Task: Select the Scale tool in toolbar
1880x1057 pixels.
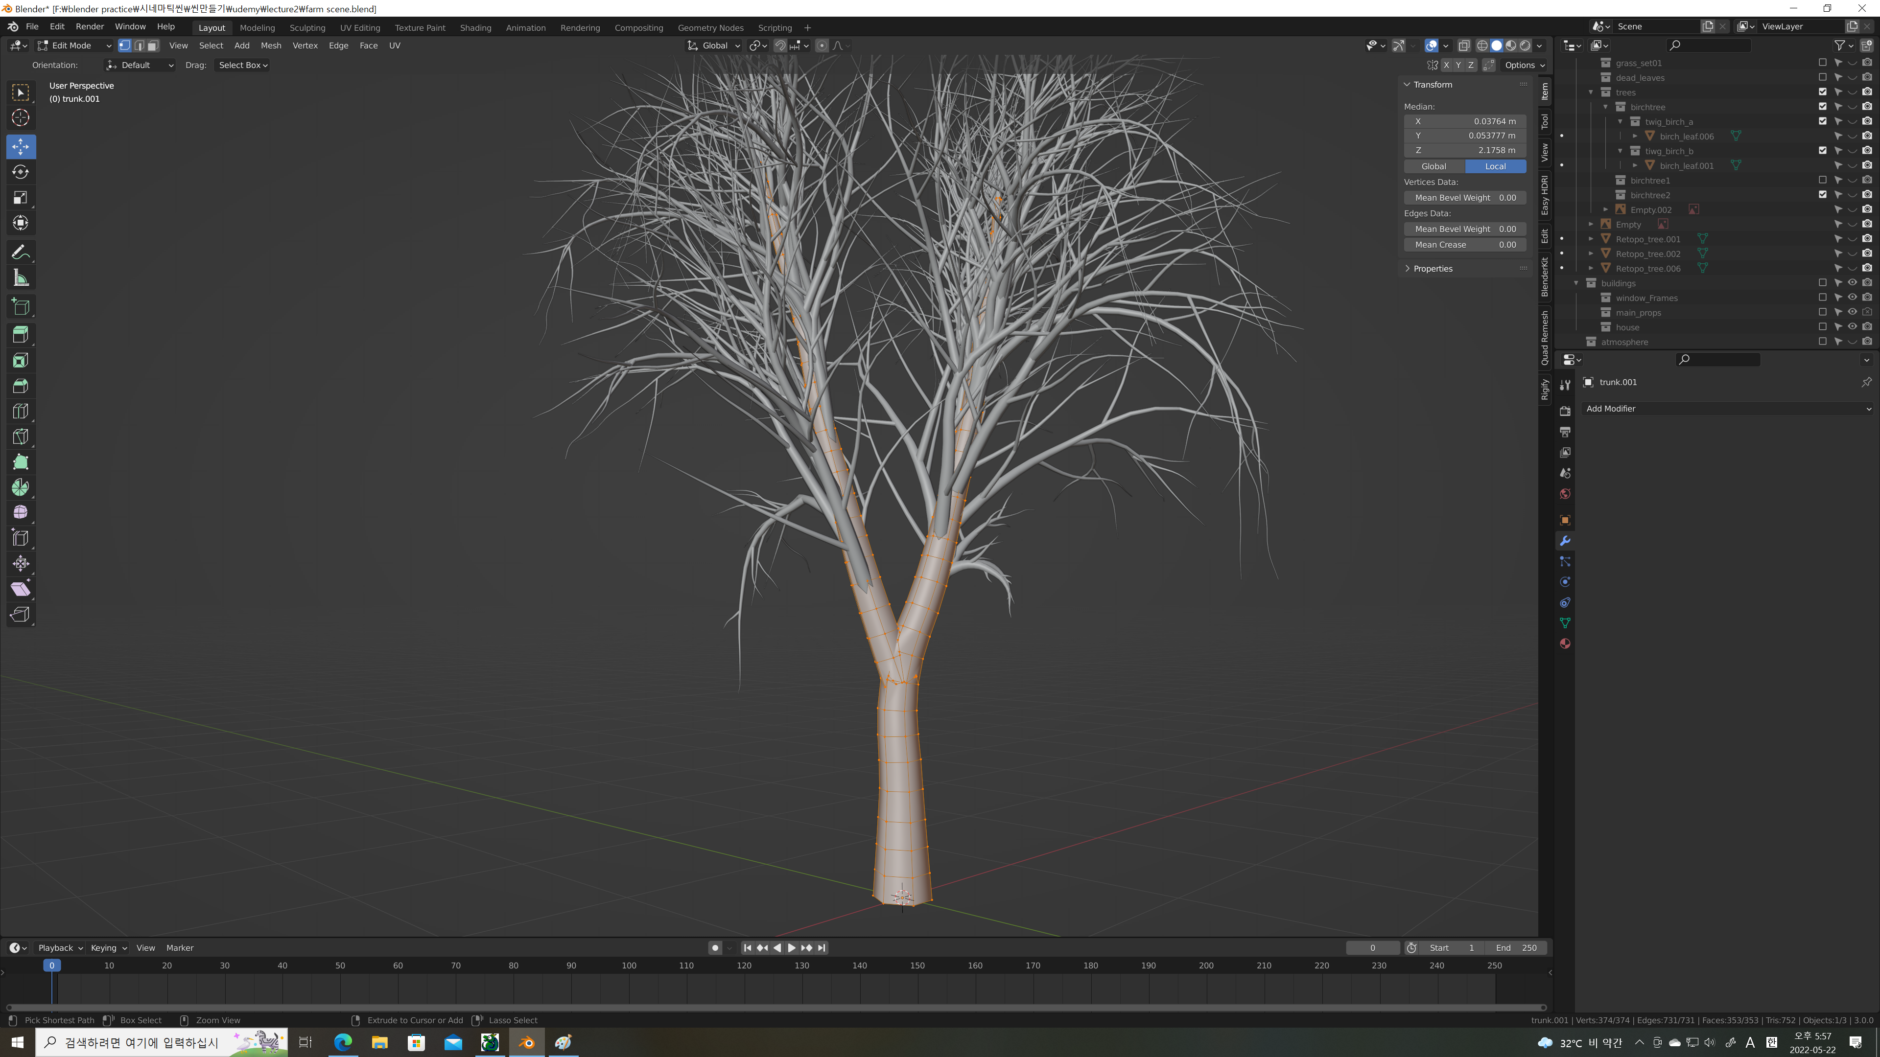Action: 21,198
